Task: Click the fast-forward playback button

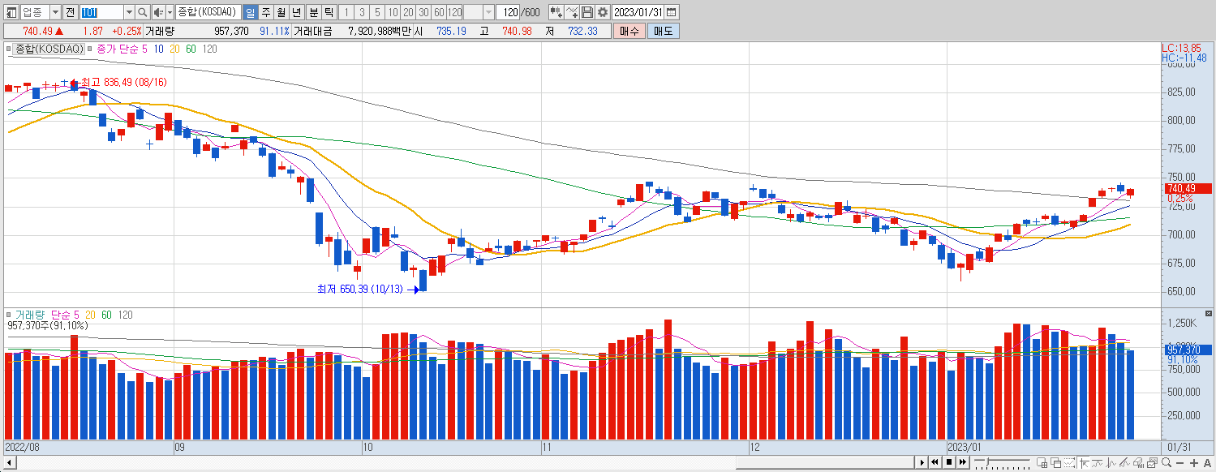Action: coord(963,463)
